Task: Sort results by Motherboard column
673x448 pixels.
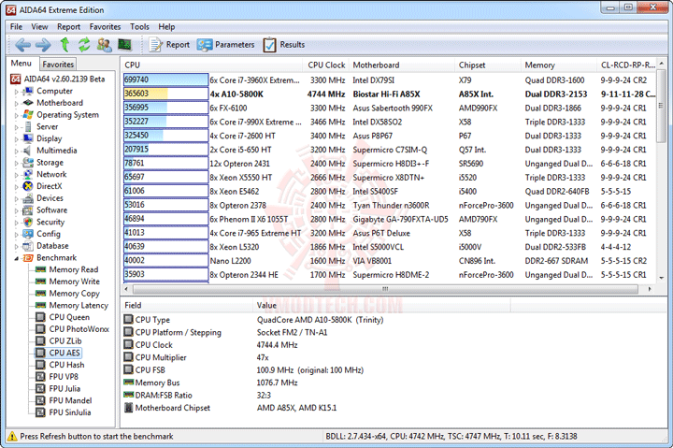Action: point(402,65)
